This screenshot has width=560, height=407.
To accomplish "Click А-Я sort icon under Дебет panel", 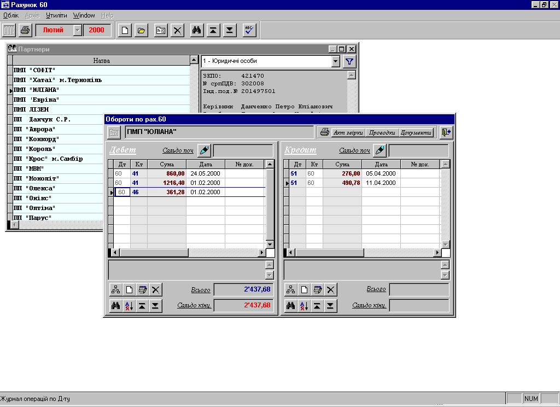I will (x=129, y=306).
